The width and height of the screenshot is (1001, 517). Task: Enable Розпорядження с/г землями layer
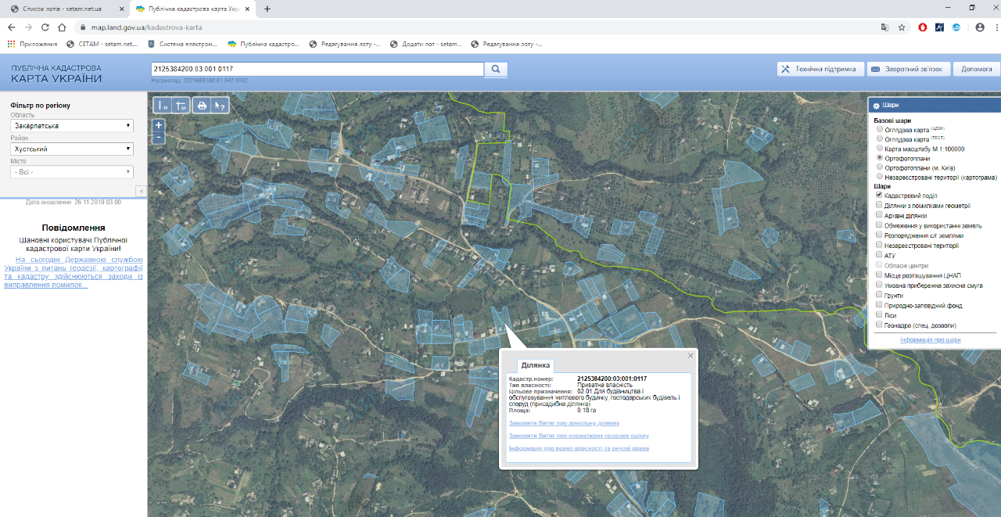pyautogui.click(x=880, y=235)
